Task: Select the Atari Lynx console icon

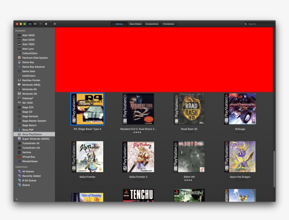Action: (x=19, y=49)
